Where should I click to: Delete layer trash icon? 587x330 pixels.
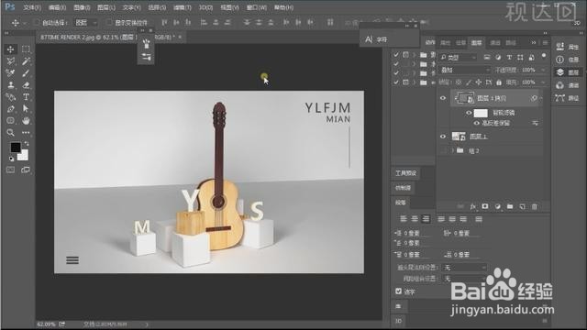click(535, 206)
